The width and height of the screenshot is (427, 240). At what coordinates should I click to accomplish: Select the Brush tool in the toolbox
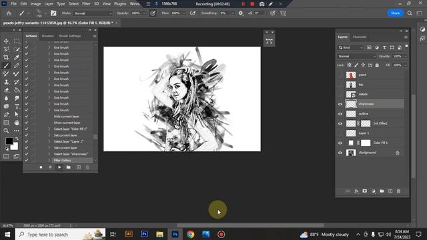coord(6,65)
